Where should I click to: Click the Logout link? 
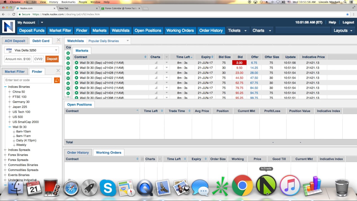(x=348, y=22)
